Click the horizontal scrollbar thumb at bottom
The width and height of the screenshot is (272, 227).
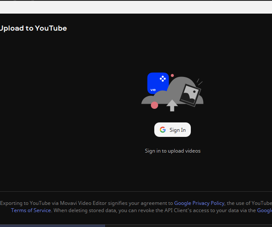click(x=52, y=226)
